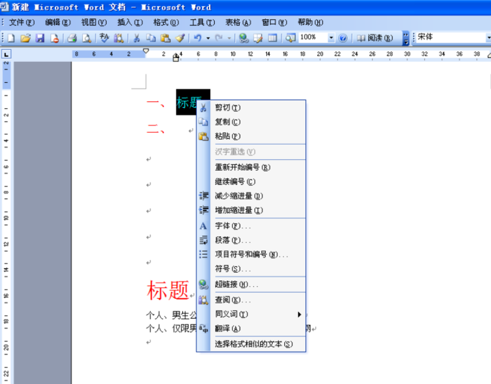This screenshot has height=384, width=491.
Task: Open the 插入(I) menu
Action: 130,23
